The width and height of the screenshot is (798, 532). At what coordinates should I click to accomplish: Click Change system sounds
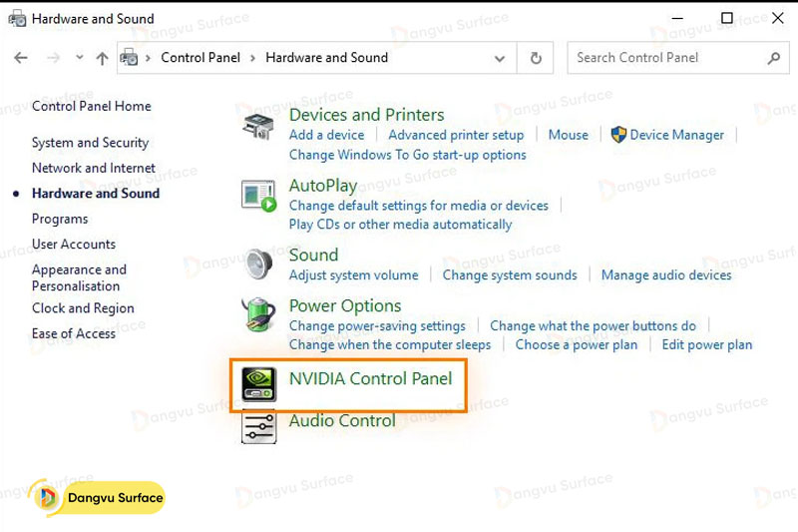pyautogui.click(x=510, y=275)
